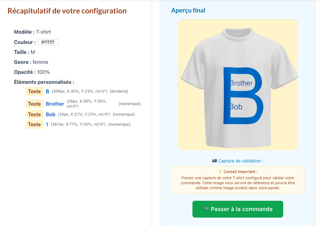Click the Texte badge beside Bob
Screen dimensions: 320x226
click(x=34, y=114)
